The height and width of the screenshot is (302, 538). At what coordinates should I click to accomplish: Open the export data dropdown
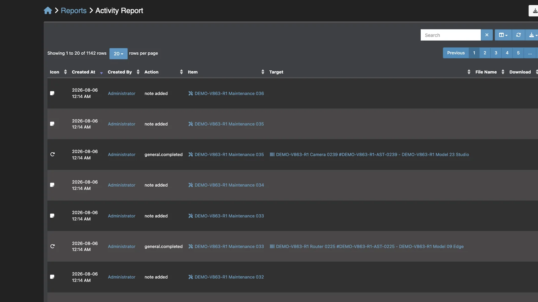point(532,35)
